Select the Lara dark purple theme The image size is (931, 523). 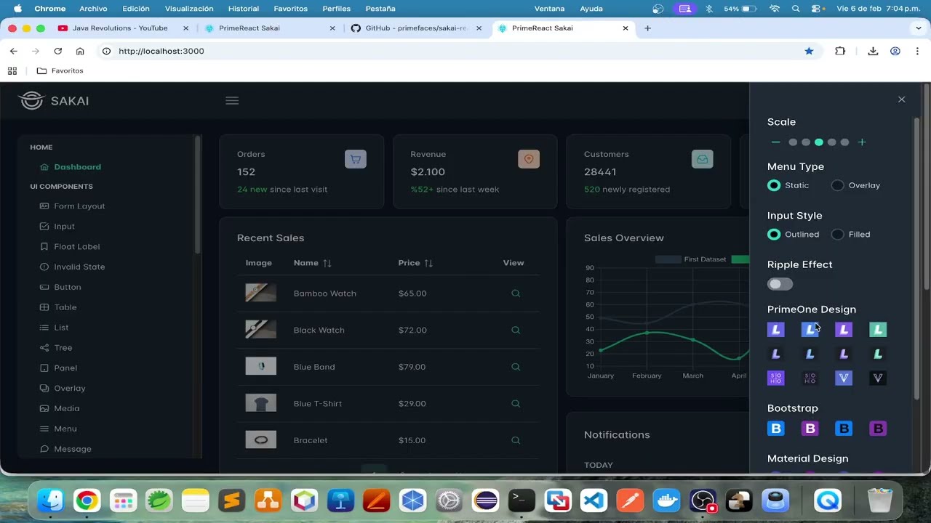point(844,354)
